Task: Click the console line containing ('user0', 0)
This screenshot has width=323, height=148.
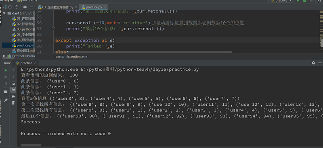Action: [x=50, y=81]
